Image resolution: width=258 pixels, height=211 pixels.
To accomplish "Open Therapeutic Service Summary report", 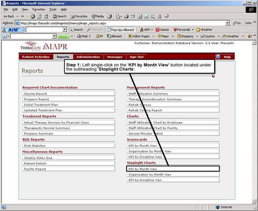I will 69,128.
